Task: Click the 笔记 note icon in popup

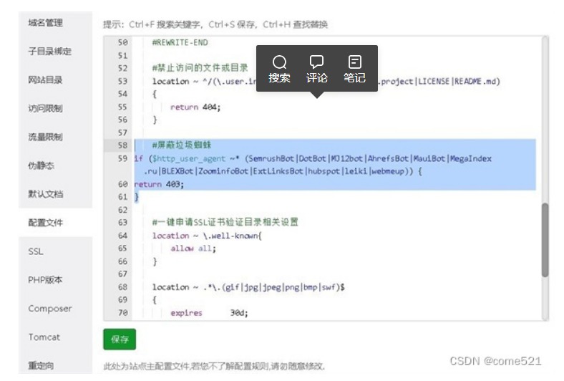Action: [355, 62]
